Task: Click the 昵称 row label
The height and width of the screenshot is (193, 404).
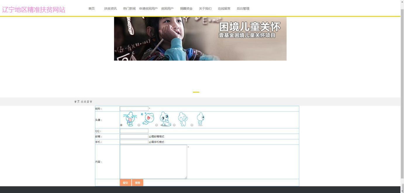Action: tap(99, 109)
